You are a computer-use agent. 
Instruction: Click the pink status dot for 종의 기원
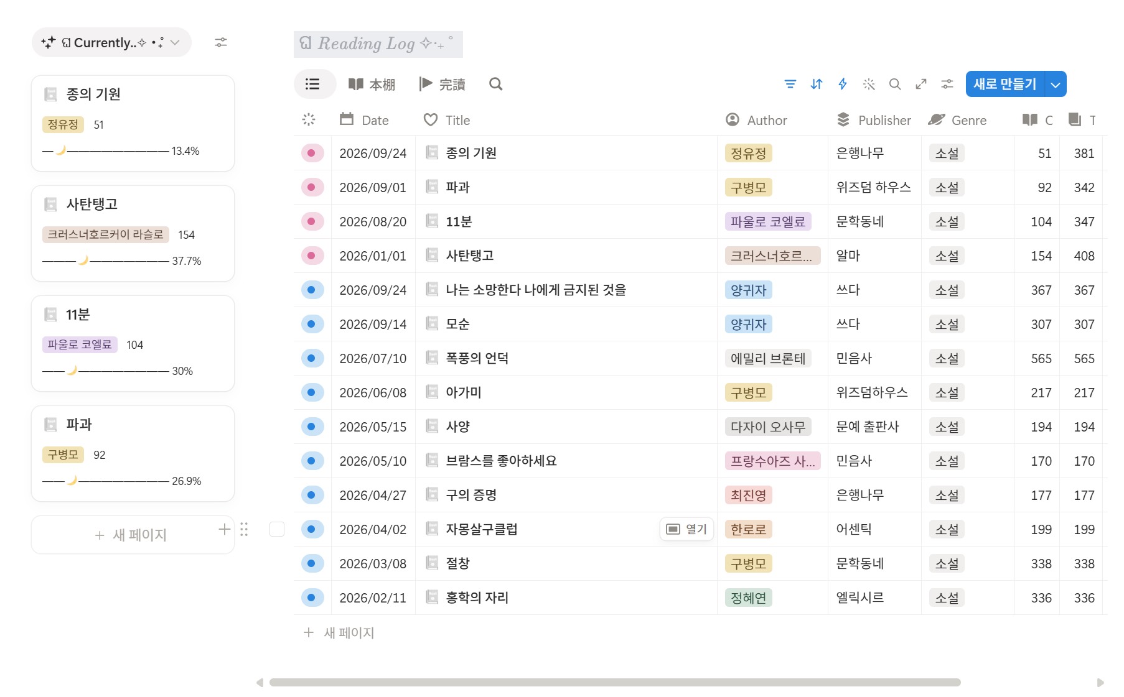(x=312, y=153)
